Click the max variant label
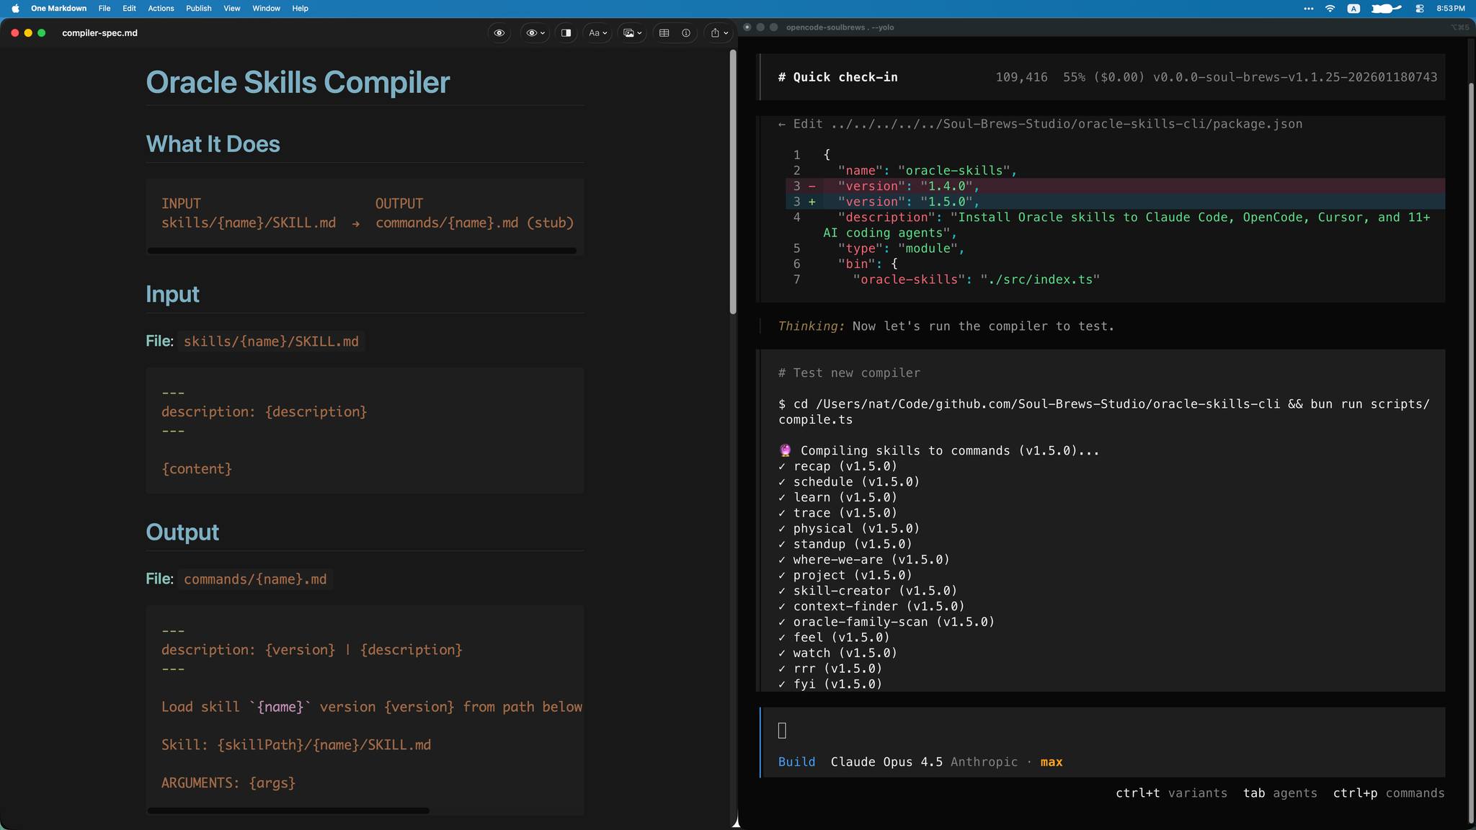 point(1052,762)
